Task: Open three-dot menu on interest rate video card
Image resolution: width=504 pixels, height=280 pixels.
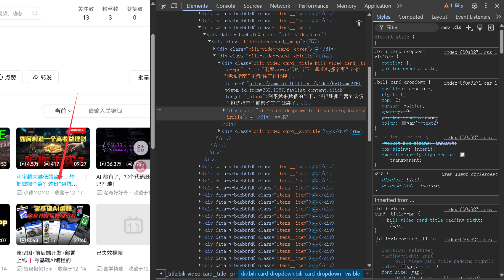Action: coord(86,177)
